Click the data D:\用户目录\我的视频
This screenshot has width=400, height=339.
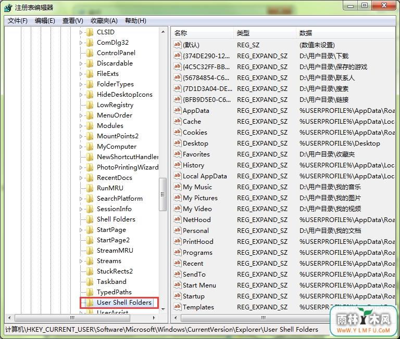330,209
